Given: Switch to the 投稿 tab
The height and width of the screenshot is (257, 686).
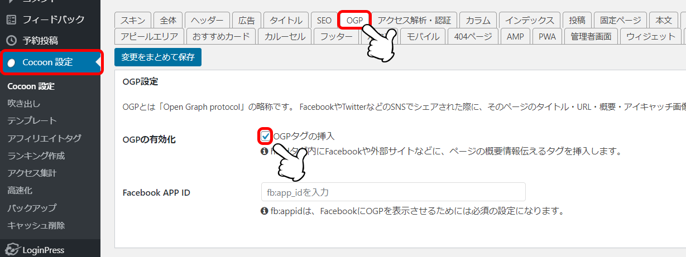Looking at the screenshot, I should (x=577, y=20).
